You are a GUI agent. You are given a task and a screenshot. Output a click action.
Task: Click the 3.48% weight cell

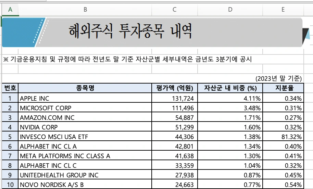pyautogui.click(x=230, y=108)
